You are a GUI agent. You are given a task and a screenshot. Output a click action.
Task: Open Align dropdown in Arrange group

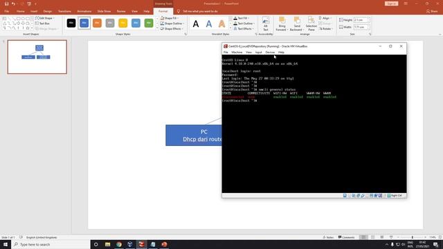[325, 18]
